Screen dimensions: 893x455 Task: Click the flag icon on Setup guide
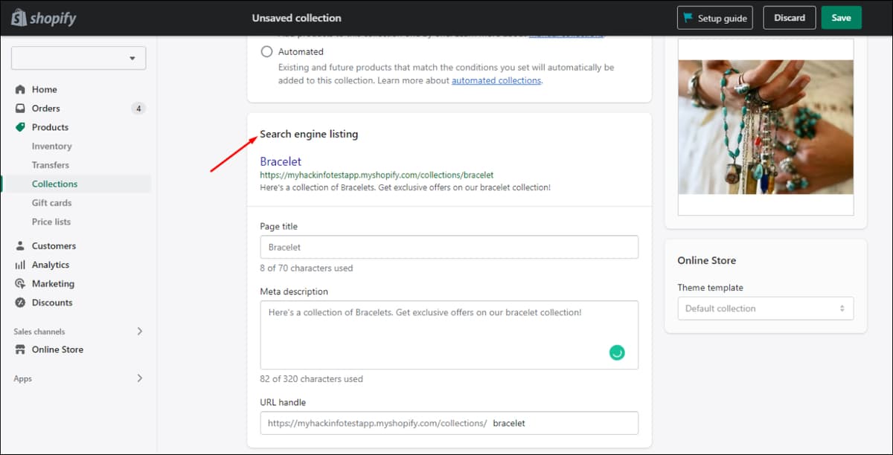click(688, 18)
